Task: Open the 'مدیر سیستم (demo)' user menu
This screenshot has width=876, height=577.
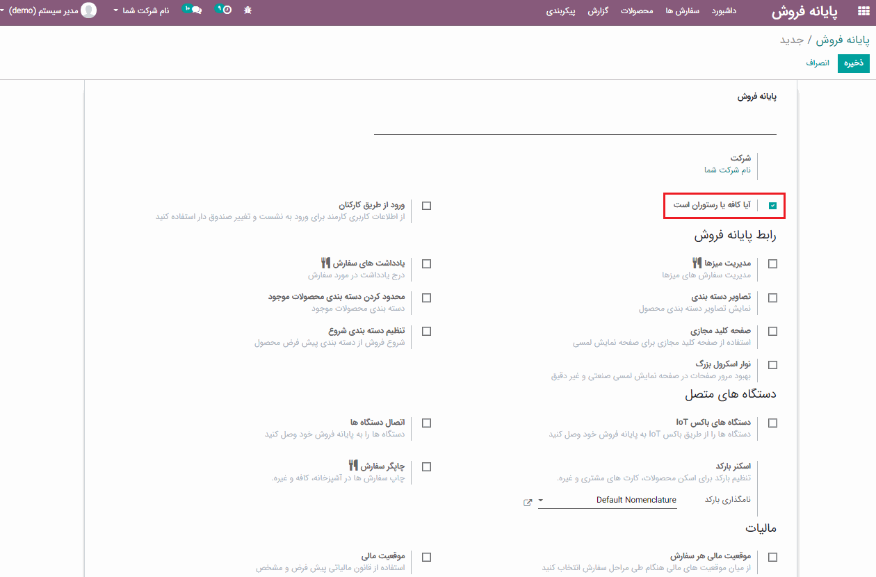Action: pos(43,11)
